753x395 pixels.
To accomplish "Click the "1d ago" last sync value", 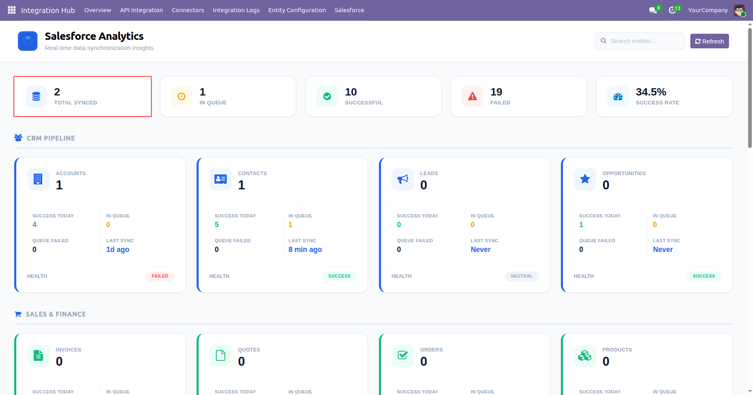I will pos(118,250).
